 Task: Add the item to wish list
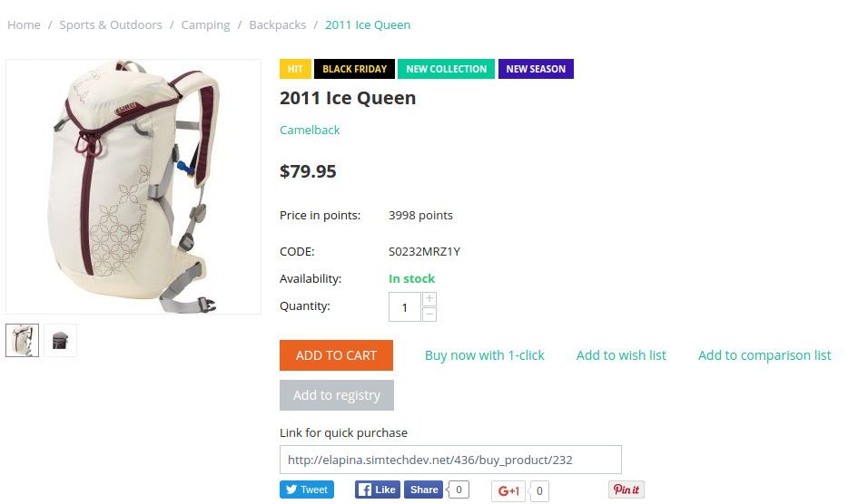point(621,355)
